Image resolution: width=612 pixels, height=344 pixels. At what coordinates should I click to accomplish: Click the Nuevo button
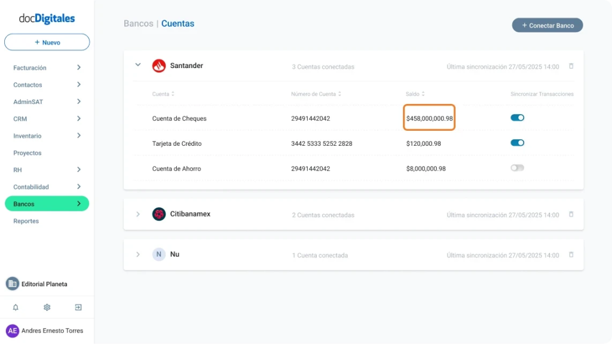pos(47,42)
